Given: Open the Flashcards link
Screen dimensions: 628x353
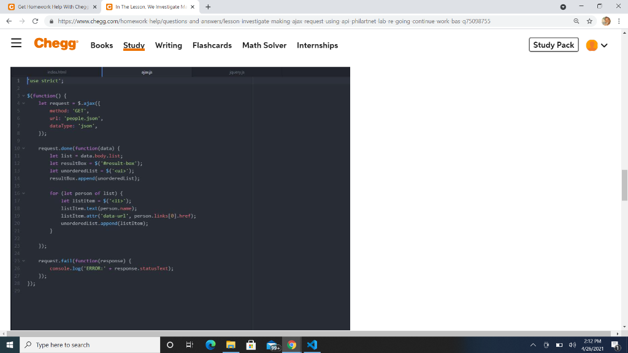Looking at the screenshot, I should point(212,45).
